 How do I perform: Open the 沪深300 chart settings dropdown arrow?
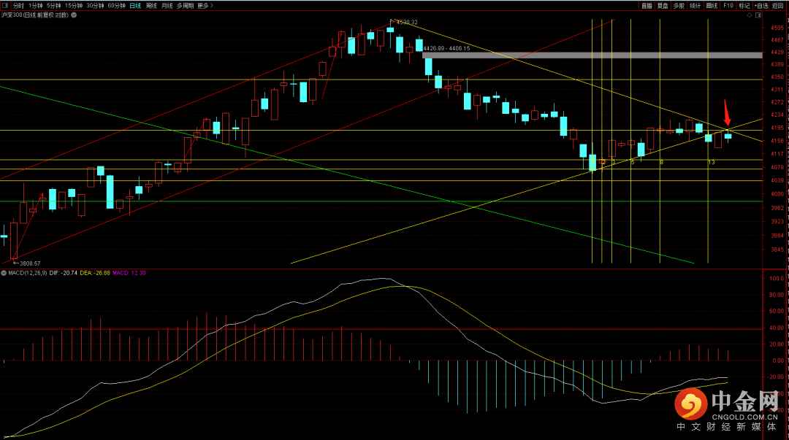pos(74,15)
